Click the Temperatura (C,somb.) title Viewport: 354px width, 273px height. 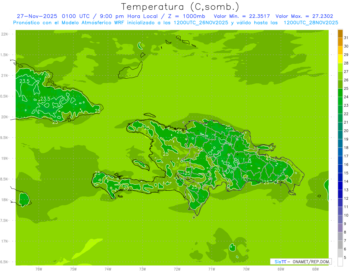pos(180,7)
